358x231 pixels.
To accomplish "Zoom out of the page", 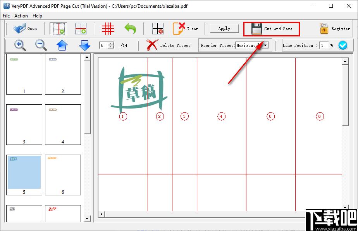I will pos(41,45).
